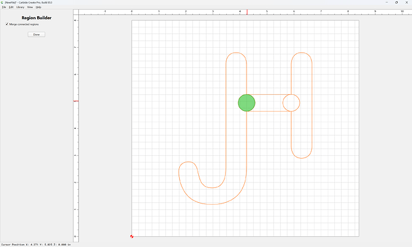Click the rectangular bar region between circles

point(269,103)
